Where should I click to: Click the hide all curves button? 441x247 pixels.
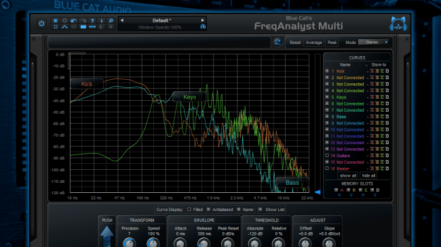(x=368, y=176)
